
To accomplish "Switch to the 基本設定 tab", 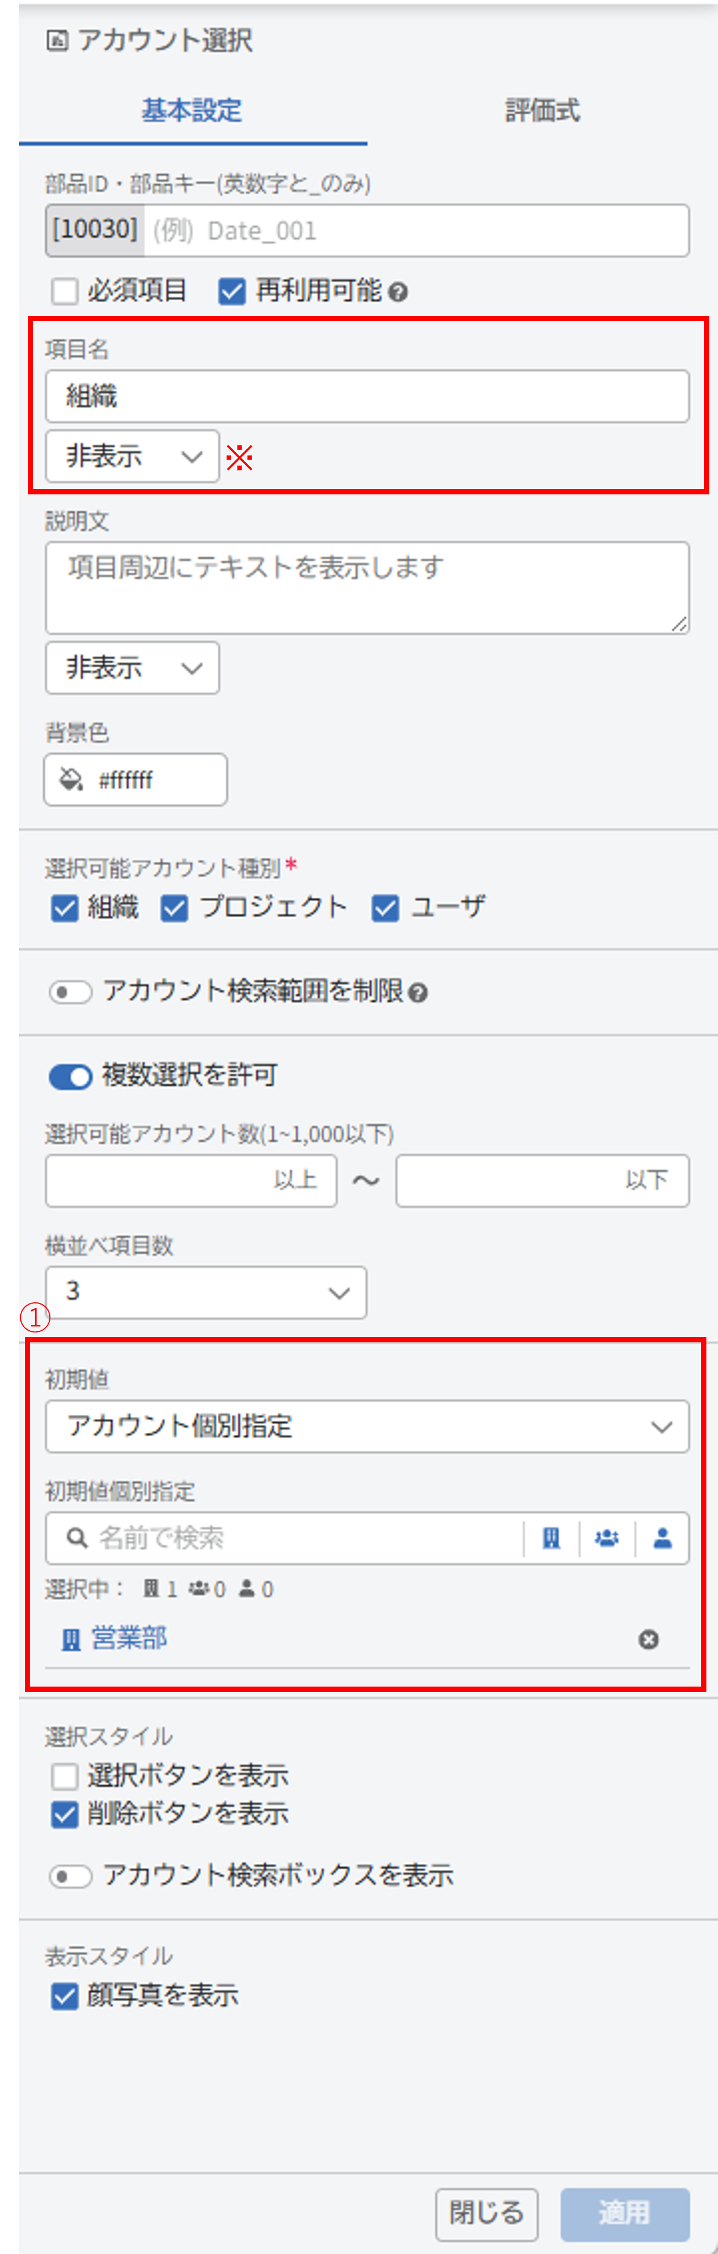I will [x=192, y=110].
